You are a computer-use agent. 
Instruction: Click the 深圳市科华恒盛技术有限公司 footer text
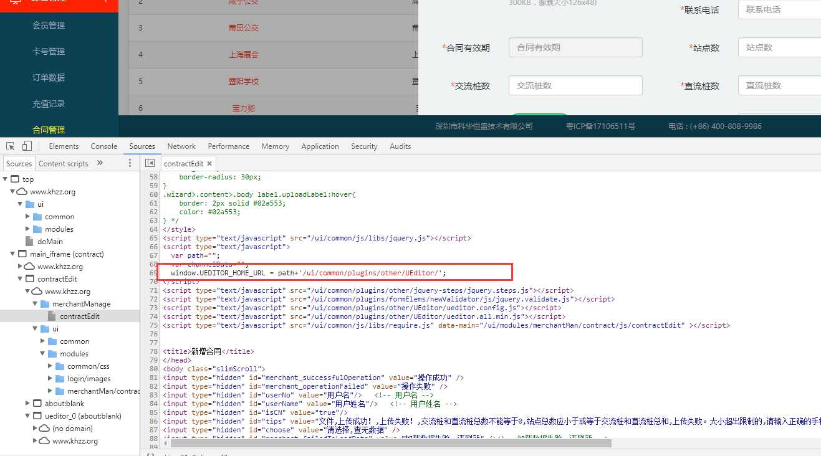click(x=484, y=126)
